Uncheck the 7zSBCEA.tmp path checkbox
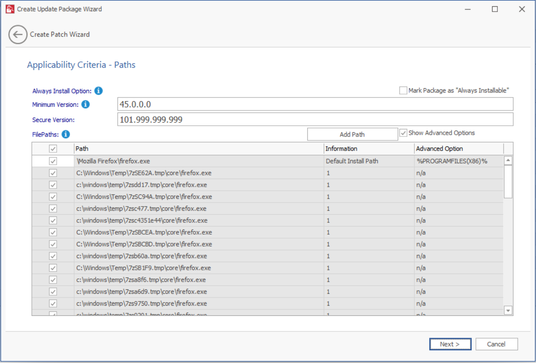Screen dimensions: 536x363 tap(53, 232)
